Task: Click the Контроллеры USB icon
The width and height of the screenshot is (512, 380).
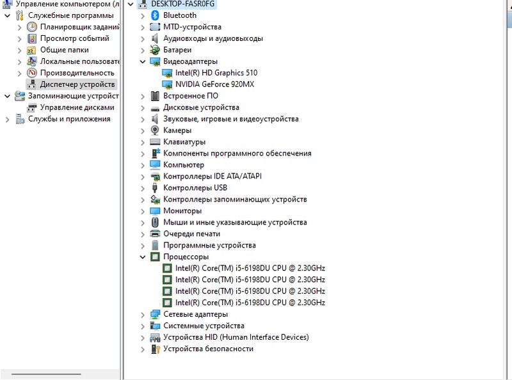Action: 154,188
